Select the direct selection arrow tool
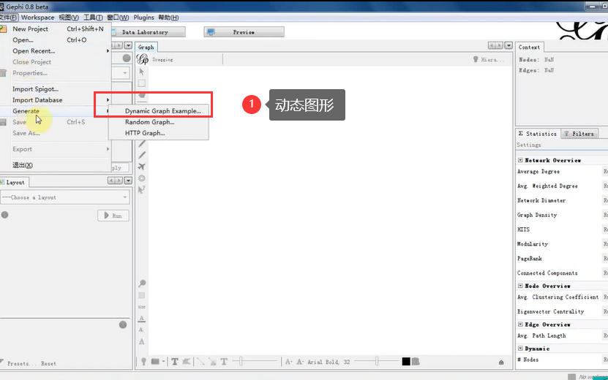The image size is (608, 380). pos(141,72)
